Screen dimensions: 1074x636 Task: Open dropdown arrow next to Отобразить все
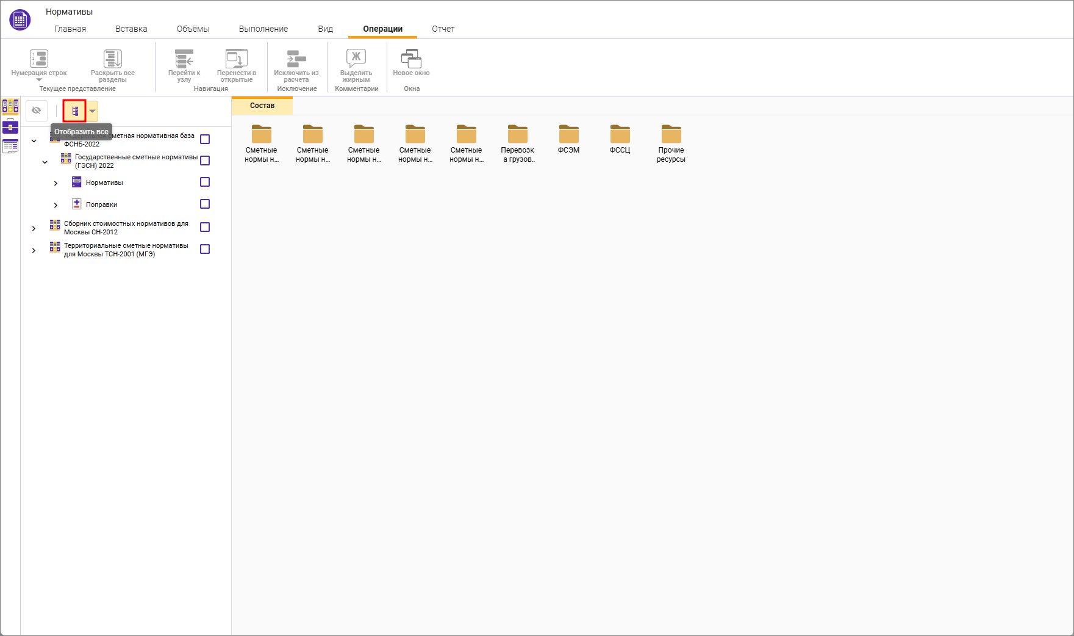[92, 111]
